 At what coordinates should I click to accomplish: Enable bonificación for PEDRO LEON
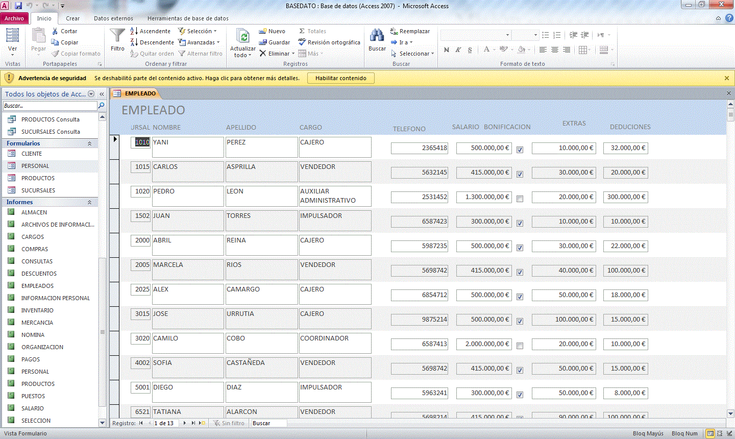(x=520, y=198)
